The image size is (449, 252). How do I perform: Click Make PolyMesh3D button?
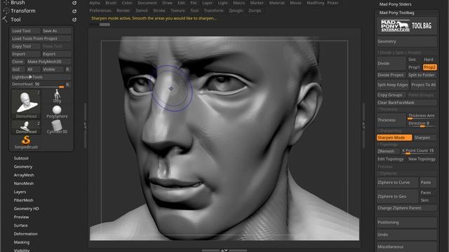pyautogui.click(x=48, y=62)
